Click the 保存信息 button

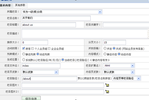coord(31,98)
